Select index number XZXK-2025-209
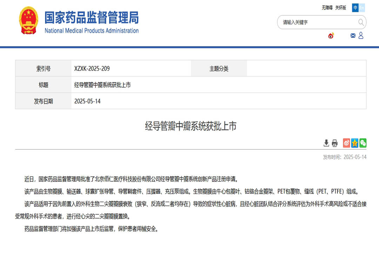379x253 pixels. click(92, 69)
